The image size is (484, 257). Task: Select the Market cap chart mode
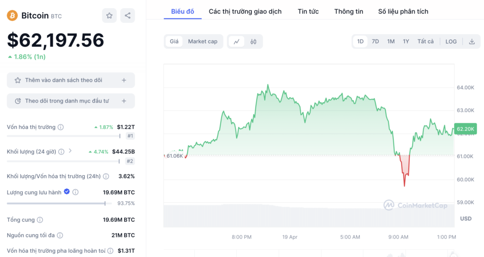202,42
